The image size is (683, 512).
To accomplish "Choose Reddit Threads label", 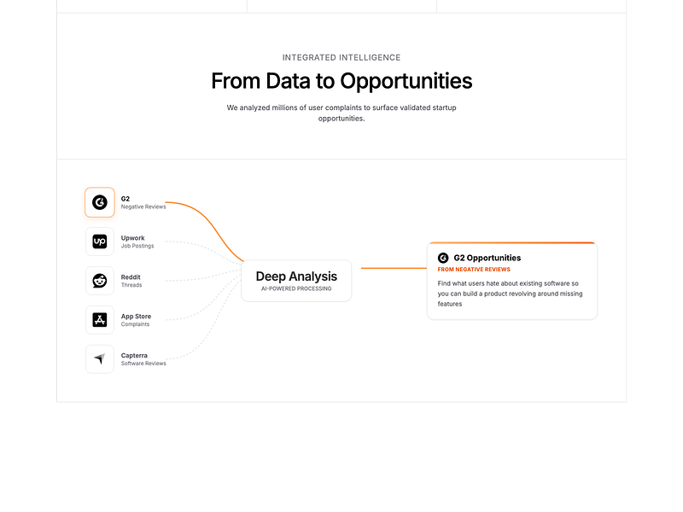I will pos(131,281).
